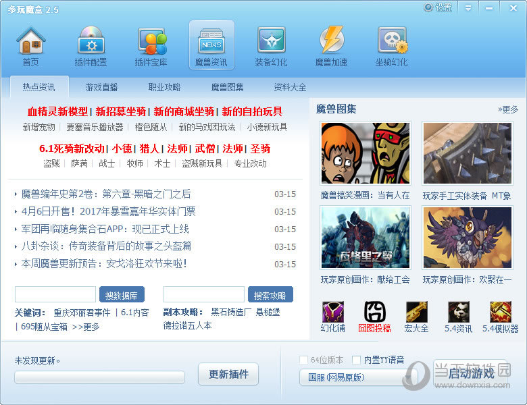Open news 八卦杂谈 传奇装备头盔篇

(x=106, y=246)
